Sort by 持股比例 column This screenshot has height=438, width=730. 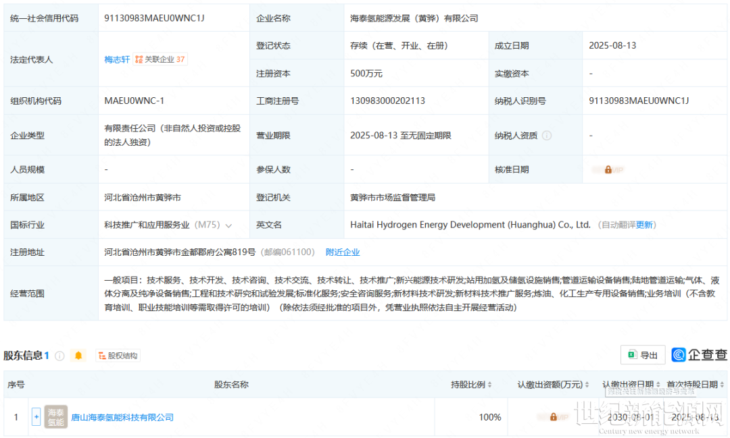click(x=472, y=385)
